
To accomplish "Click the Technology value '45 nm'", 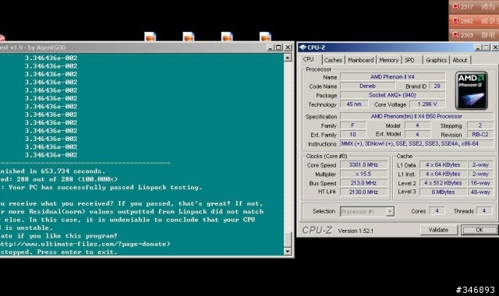I will pyautogui.click(x=354, y=104).
